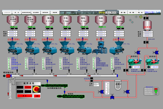The image size is (163, 109).
Task: Click the 退出 exit menu button
Action: [140, 12]
